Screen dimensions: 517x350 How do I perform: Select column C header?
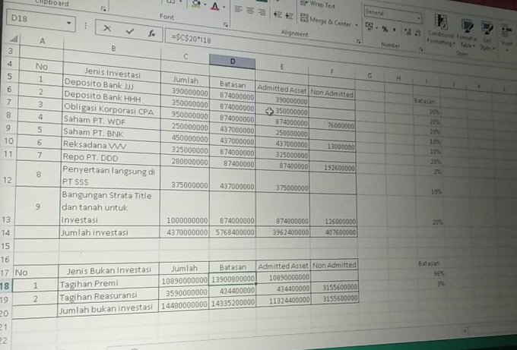pyautogui.click(x=186, y=56)
